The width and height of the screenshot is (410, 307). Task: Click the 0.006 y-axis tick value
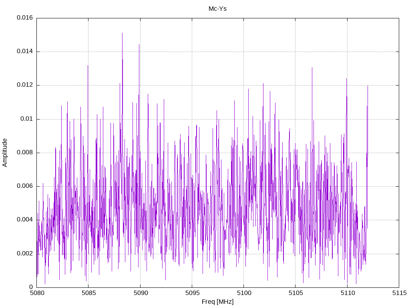25,186
